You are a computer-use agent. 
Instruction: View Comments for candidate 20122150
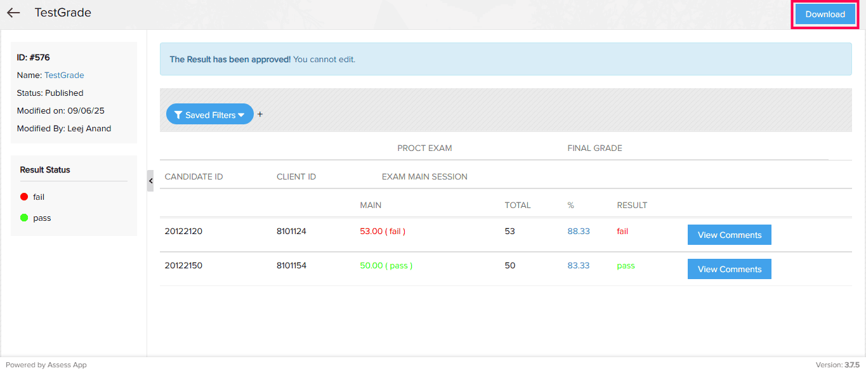tap(729, 269)
